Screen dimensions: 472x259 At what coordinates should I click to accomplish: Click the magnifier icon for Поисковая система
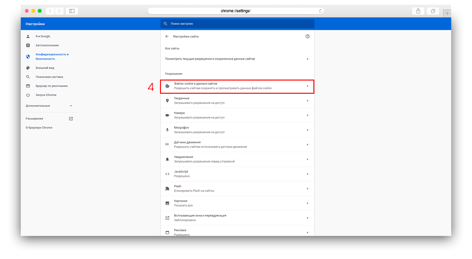tap(28, 77)
